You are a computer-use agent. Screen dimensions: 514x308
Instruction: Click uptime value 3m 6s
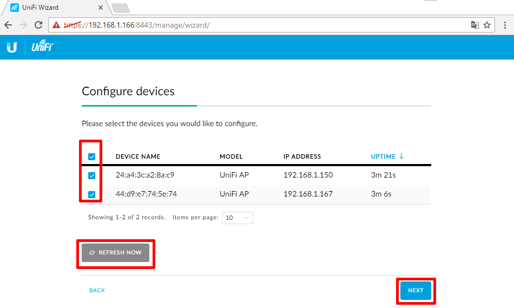(x=381, y=194)
